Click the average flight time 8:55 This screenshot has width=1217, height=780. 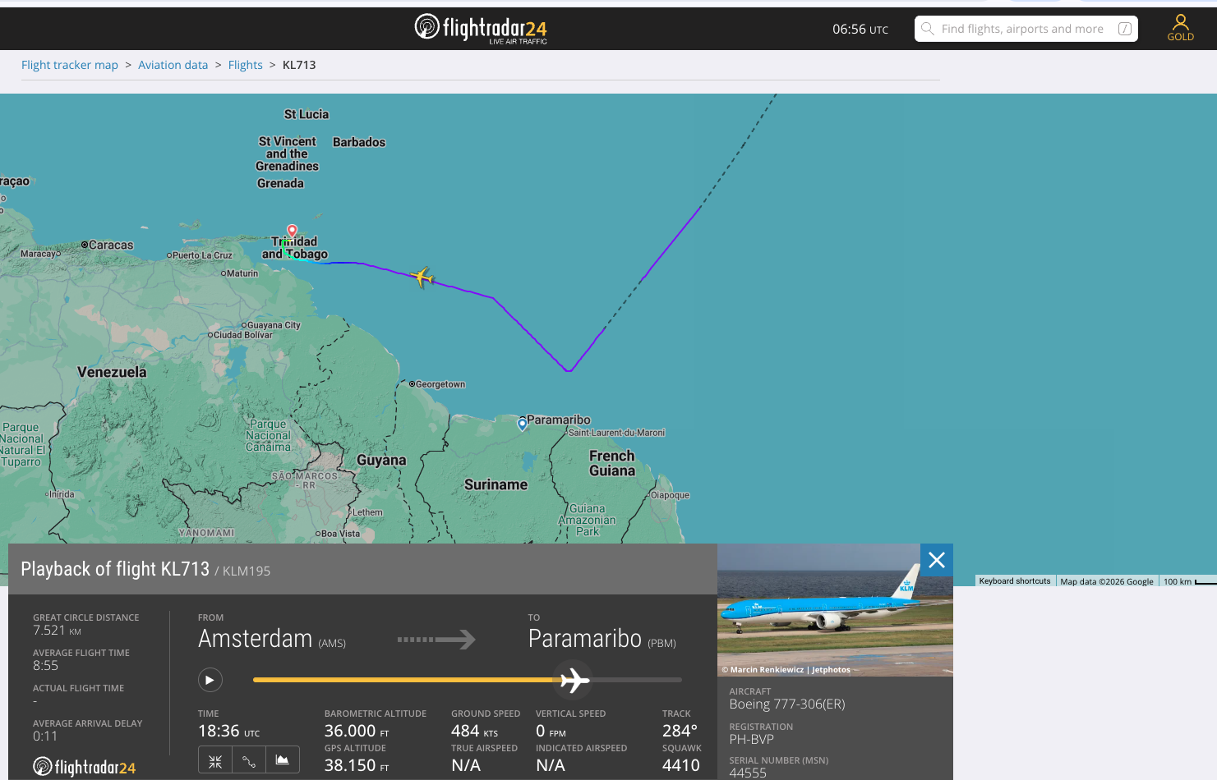(x=46, y=666)
